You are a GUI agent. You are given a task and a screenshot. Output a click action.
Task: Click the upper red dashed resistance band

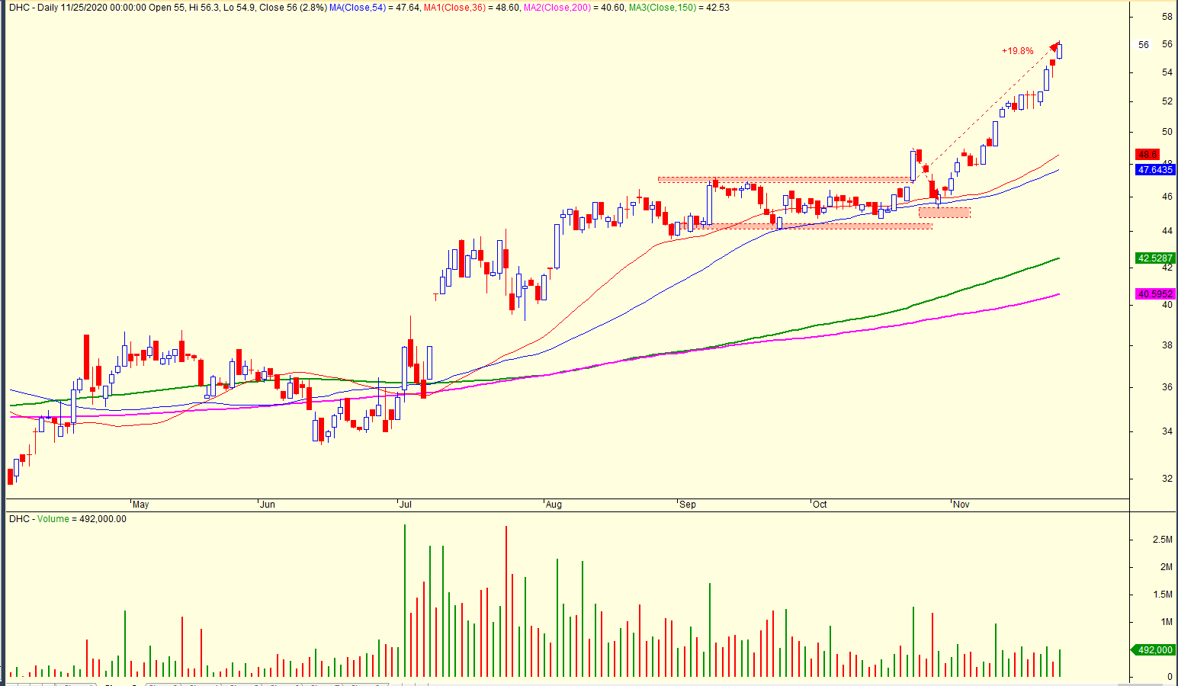tap(785, 180)
